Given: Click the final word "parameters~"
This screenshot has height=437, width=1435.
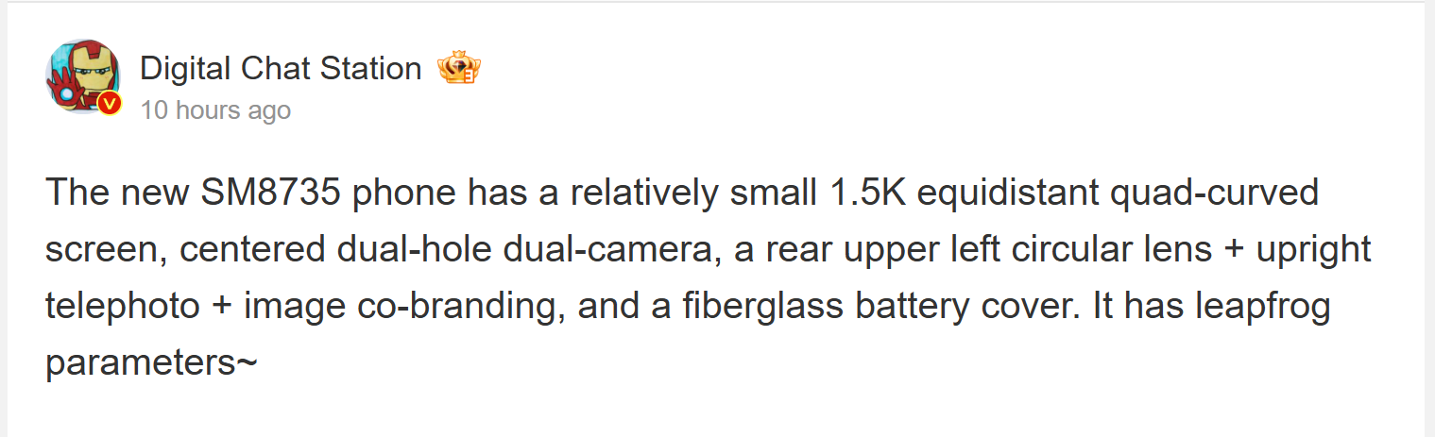Looking at the screenshot, I should [x=150, y=363].
